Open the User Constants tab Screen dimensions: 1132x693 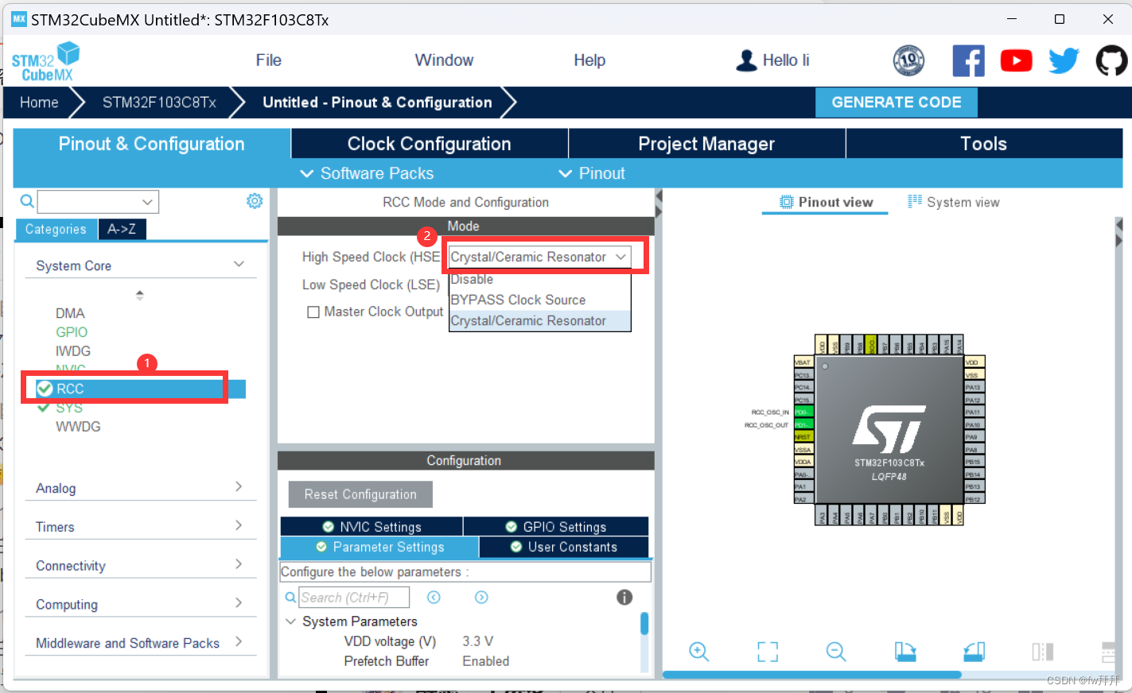tap(564, 547)
